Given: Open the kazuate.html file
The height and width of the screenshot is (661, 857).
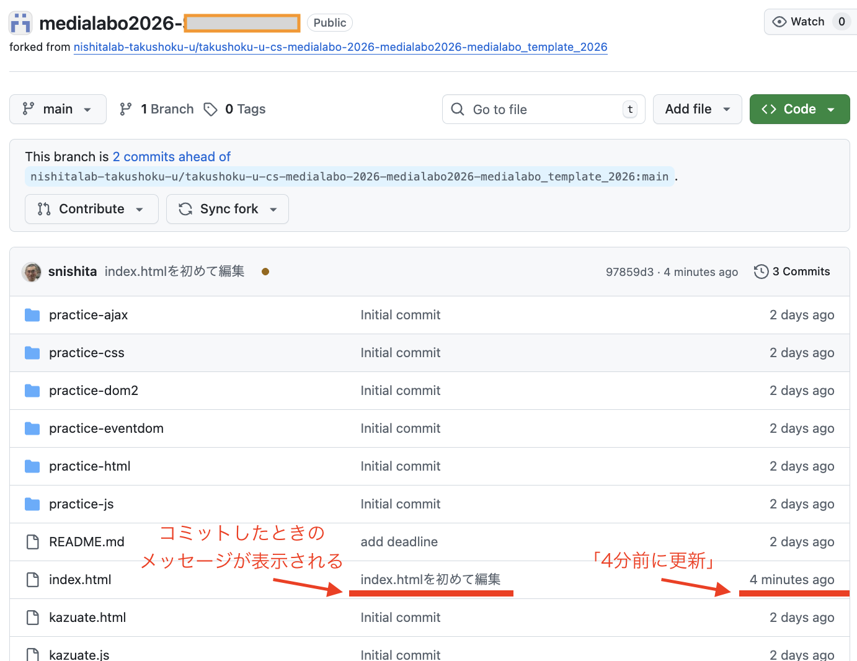Looking at the screenshot, I should (x=87, y=617).
